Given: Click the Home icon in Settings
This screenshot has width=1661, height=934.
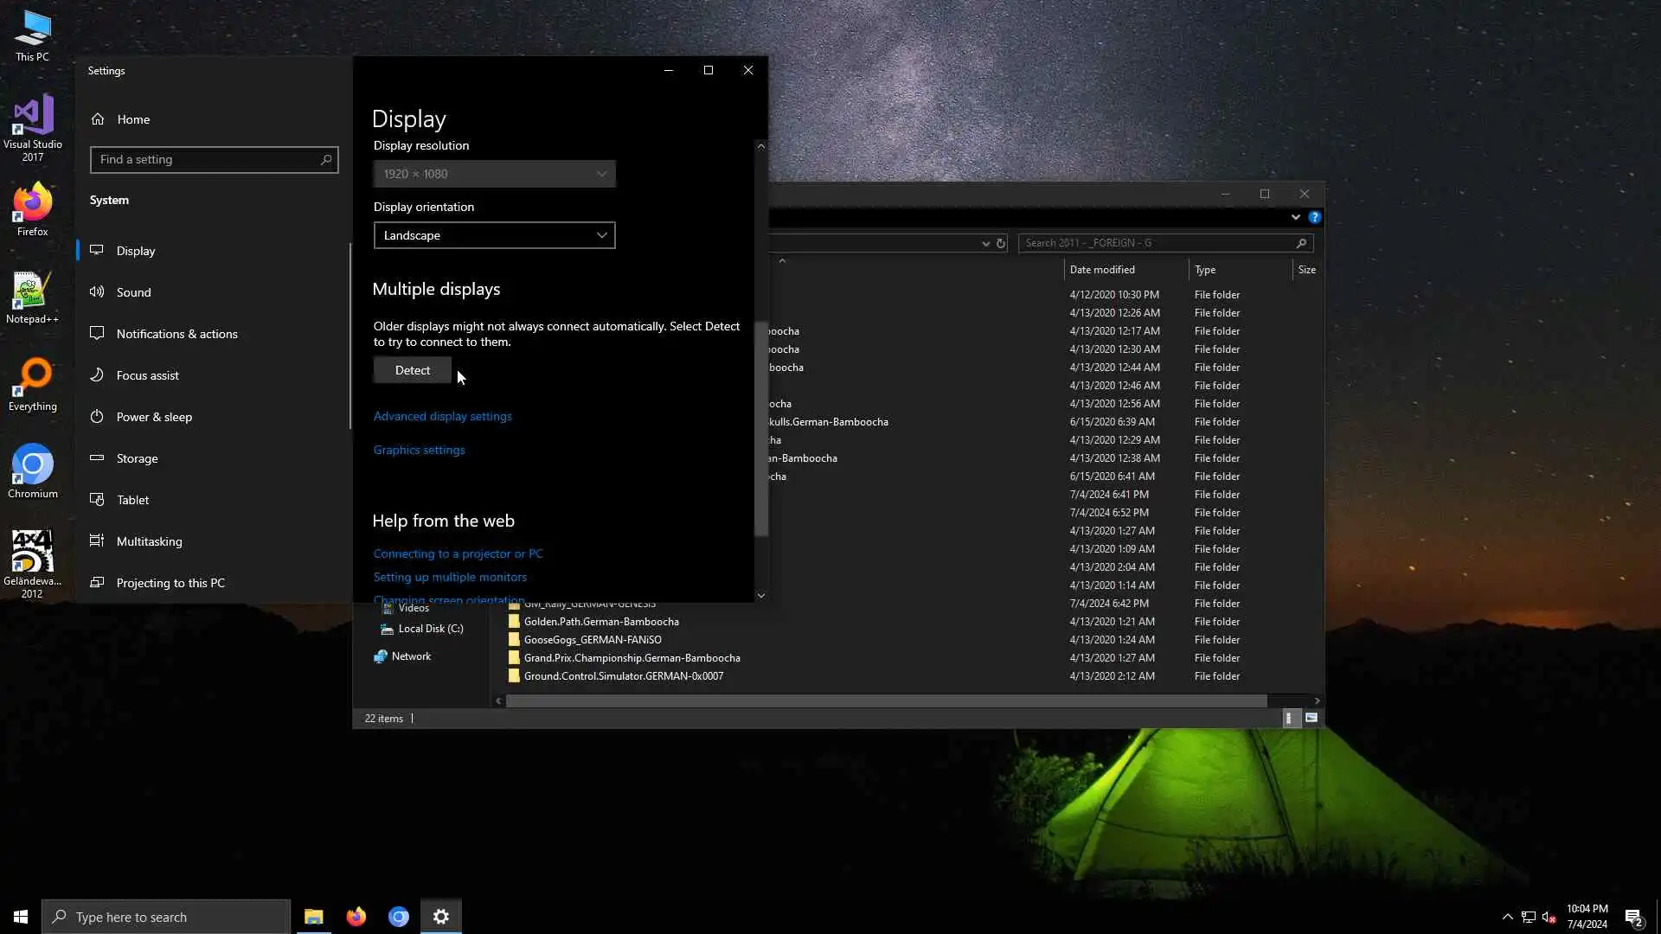Looking at the screenshot, I should 98,119.
